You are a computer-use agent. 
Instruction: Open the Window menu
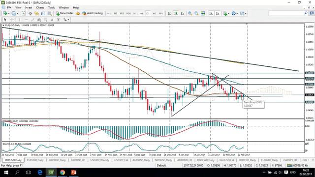click(63, 7)
